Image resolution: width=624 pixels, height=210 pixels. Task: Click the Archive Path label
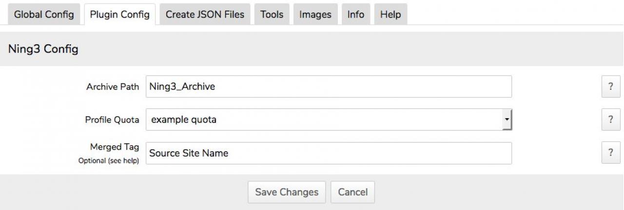pyautogui.click(x=113, y=87)
